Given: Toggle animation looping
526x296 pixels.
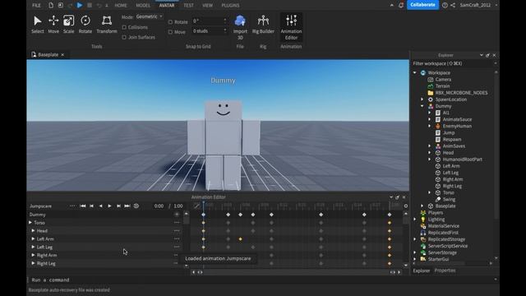Looking at the screenshot, I should (x=136, y=206).
